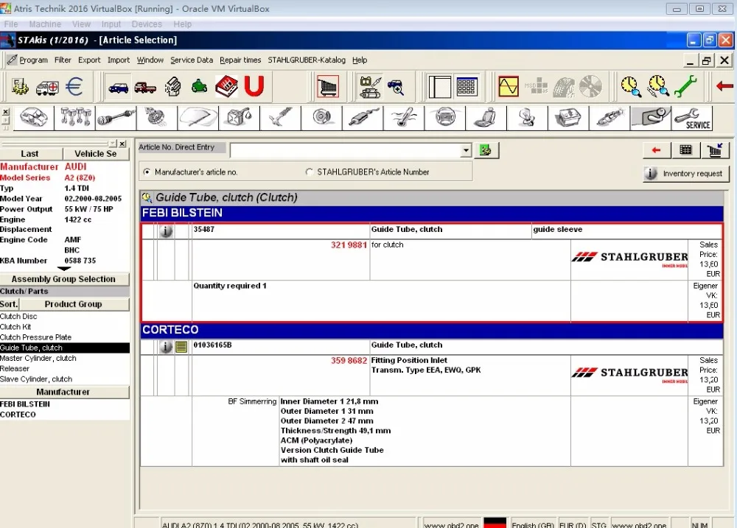Viewport: 737px width, 528px height.
Task: Click the oscilloscope waveform toolbar icon
Action: click(x=509, y=88)
